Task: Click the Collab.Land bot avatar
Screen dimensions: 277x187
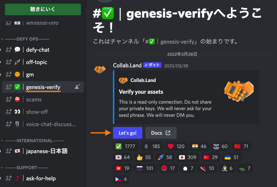Action: (100, 69)
